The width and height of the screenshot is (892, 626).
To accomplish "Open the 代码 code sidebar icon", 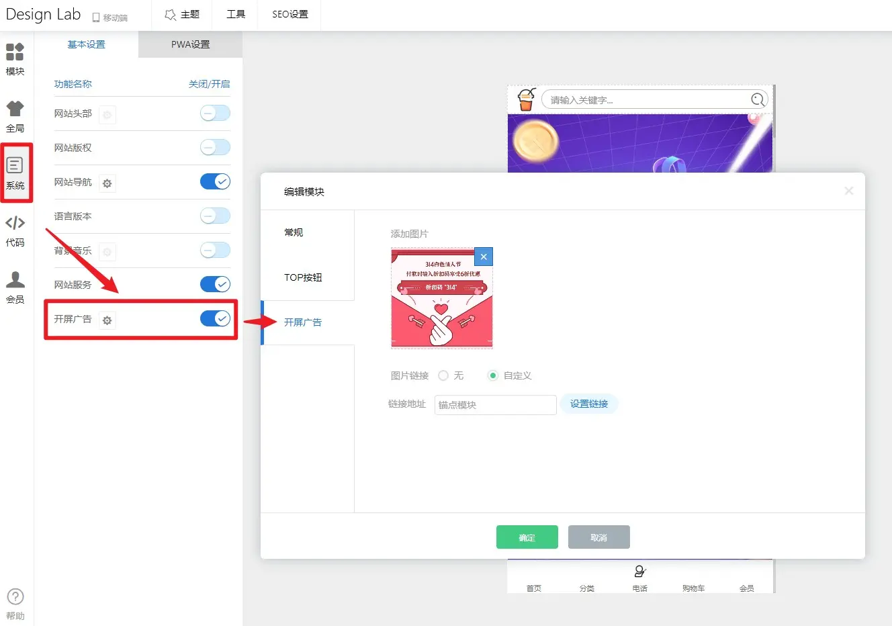I will (15, 230).
